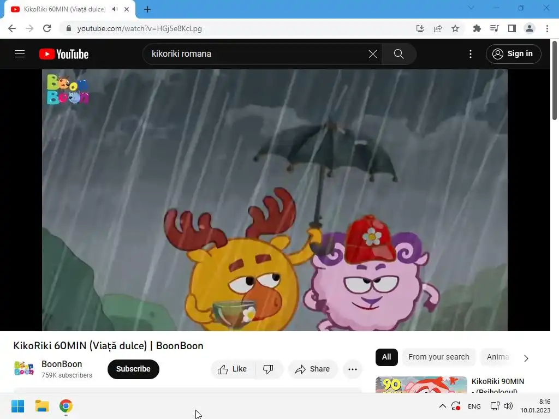Go back to previous page
The height and width of the screenshot is (419, 559).
pyautogui.click(x=12, y=28)
